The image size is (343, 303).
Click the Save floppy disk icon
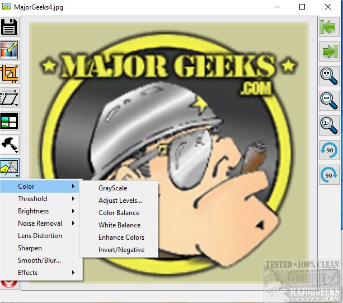click(9, 27)
